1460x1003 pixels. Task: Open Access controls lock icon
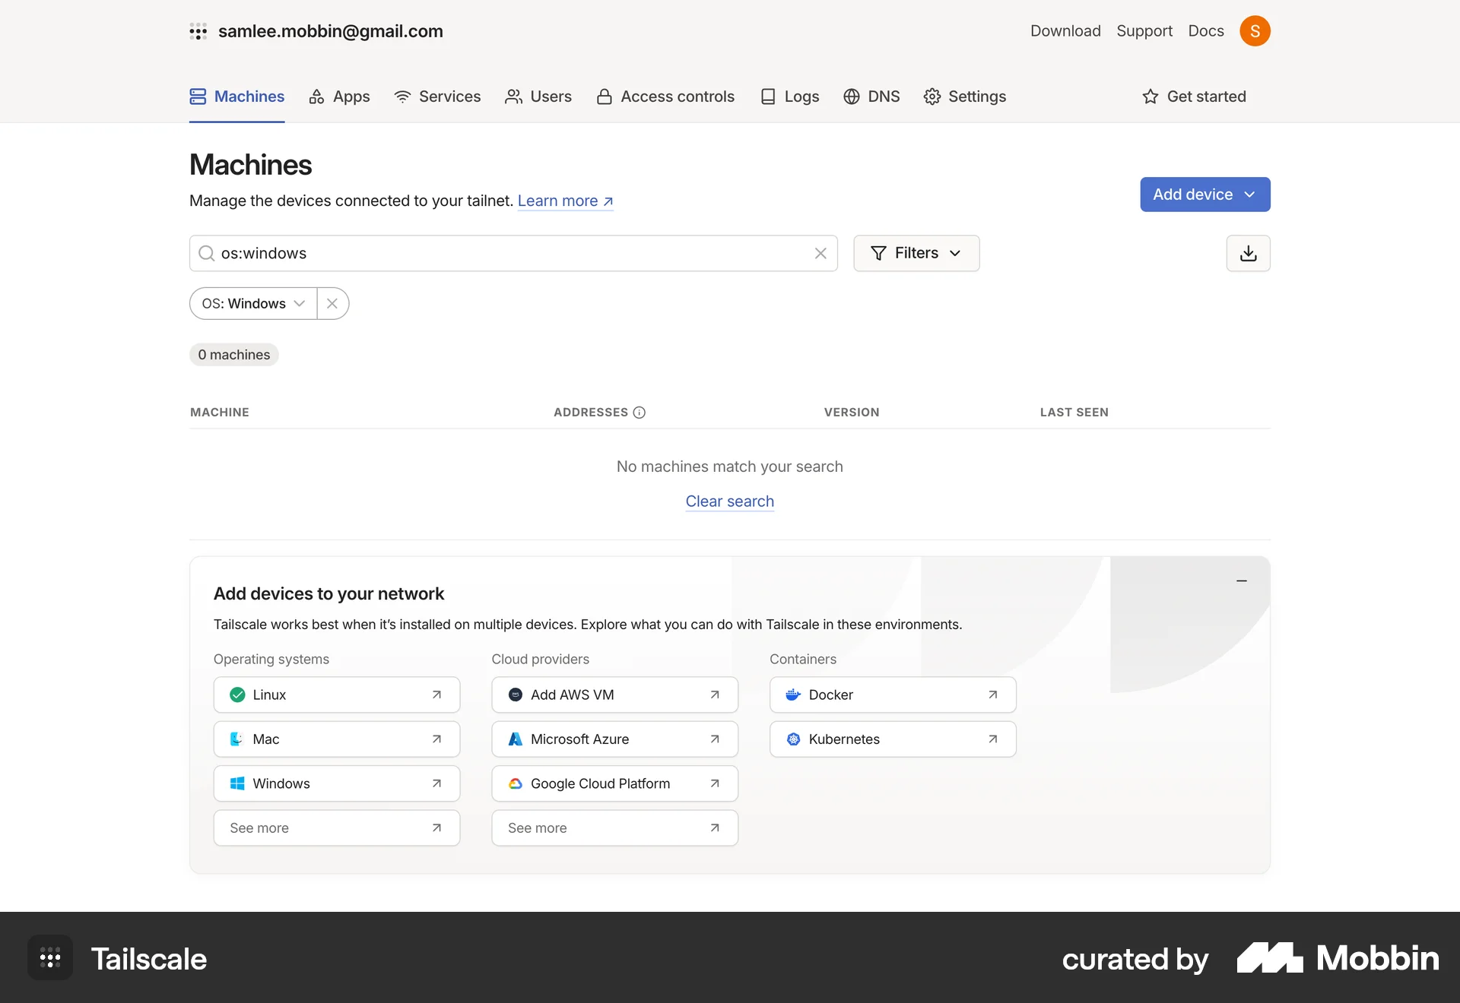[x=605, y=97]
